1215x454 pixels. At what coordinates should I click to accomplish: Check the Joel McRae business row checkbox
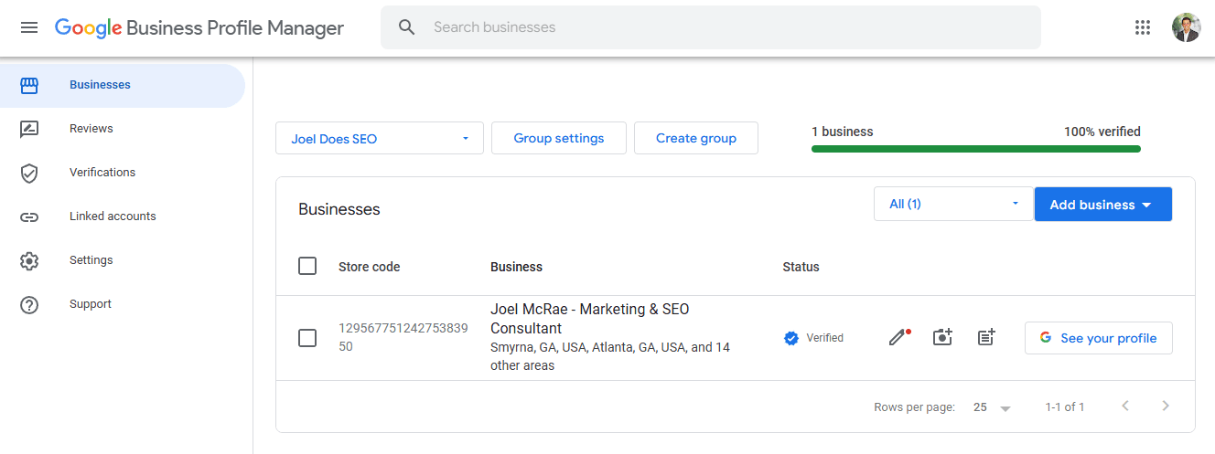coord(307,338)
